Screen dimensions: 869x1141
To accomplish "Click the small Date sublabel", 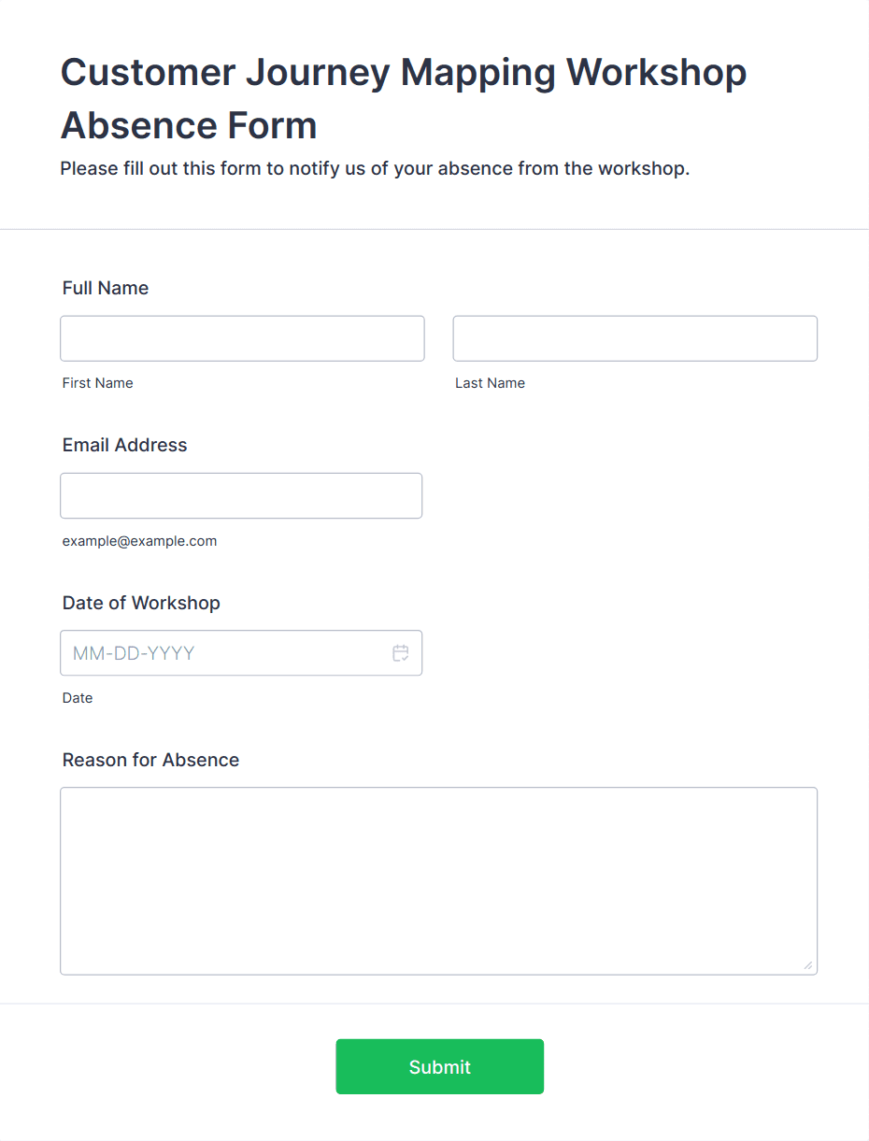I will click(78, 698).
